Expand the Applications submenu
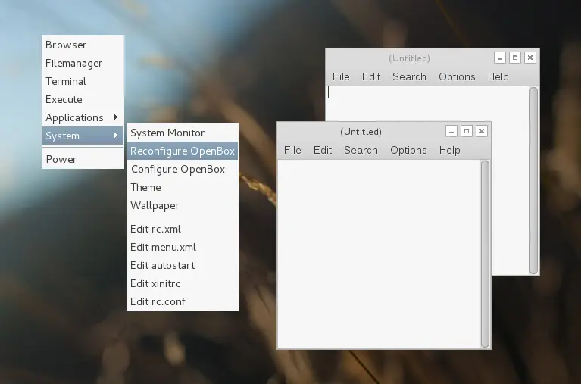 pyautogui.click(x=83, y=117)
